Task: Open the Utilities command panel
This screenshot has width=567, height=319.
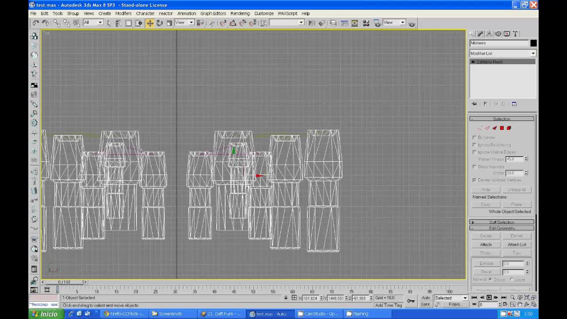Action: [516, 34]
